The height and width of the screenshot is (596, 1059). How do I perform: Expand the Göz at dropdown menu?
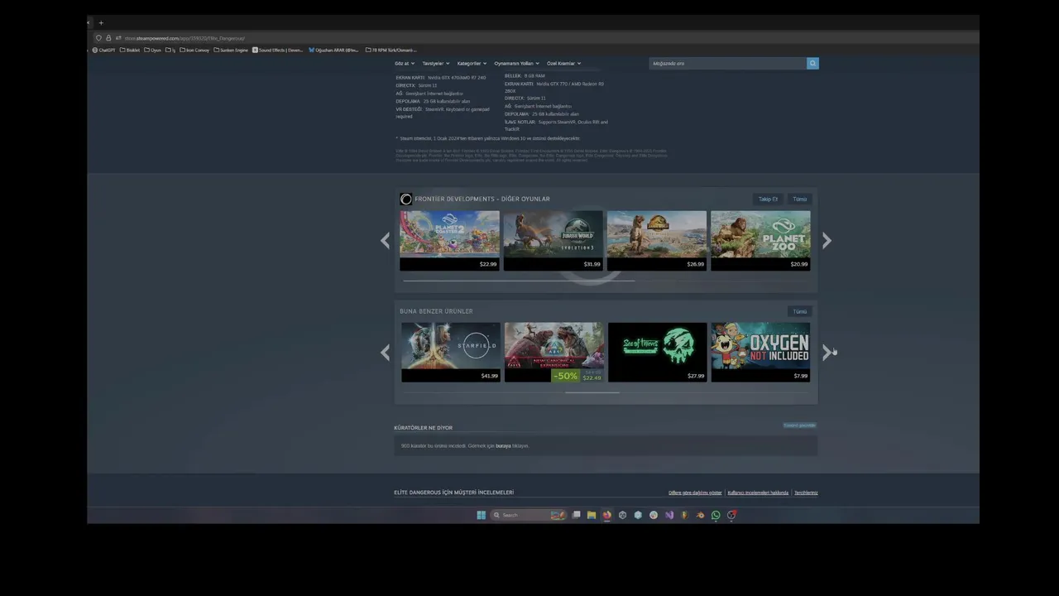click(404, 63)
